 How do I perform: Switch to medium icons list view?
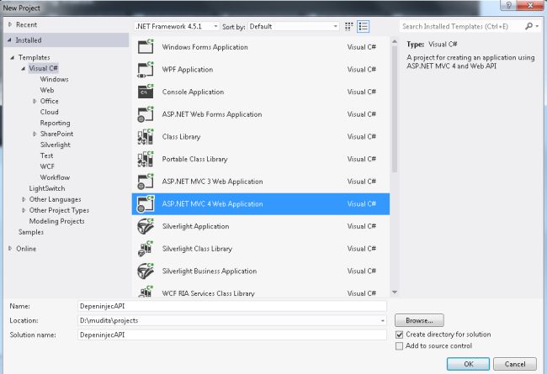(364, 27)
